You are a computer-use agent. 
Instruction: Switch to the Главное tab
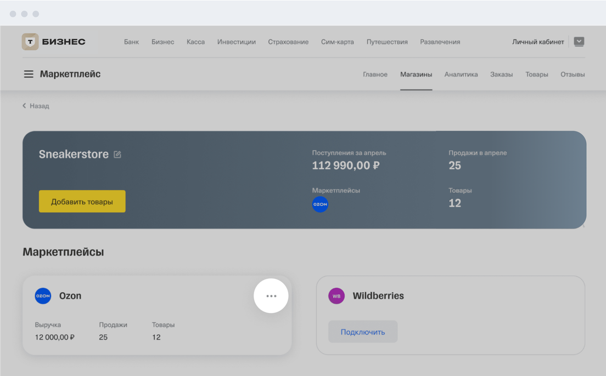[375, 75]
